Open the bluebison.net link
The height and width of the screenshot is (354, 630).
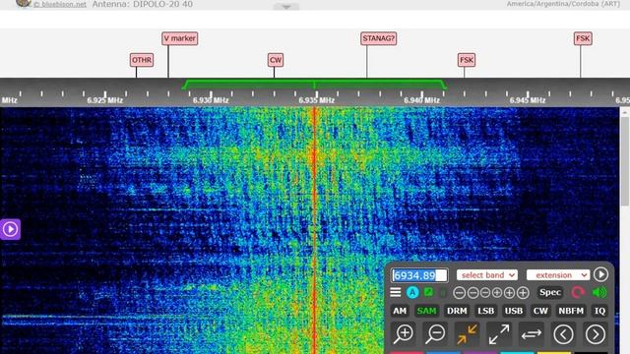(60, 4)
